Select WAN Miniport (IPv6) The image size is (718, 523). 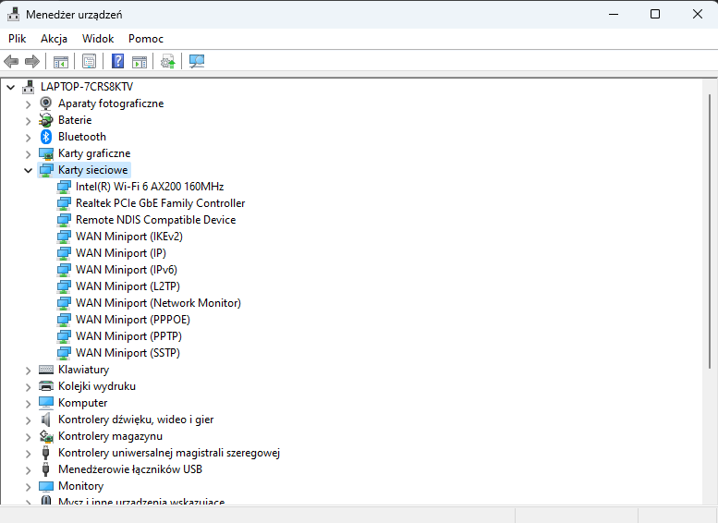coord(127,270)
